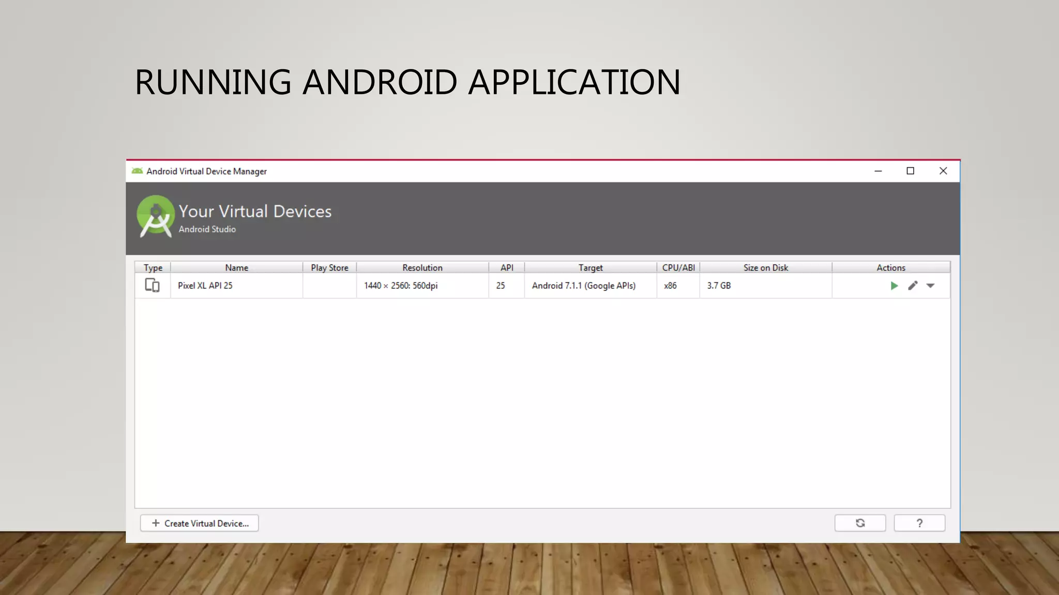Sort by Size on Disk column
The height and width of the screenshot is (595, 1059).
pos(766,268)
